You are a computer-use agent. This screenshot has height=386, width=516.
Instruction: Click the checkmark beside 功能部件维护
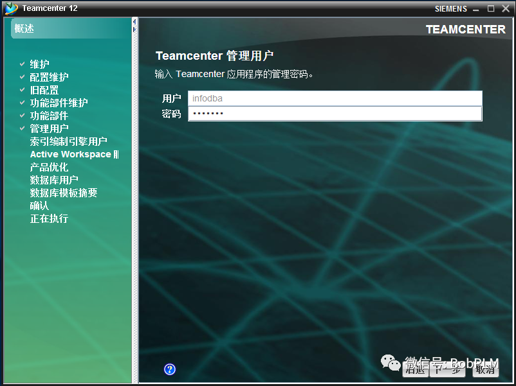[22, 103]
